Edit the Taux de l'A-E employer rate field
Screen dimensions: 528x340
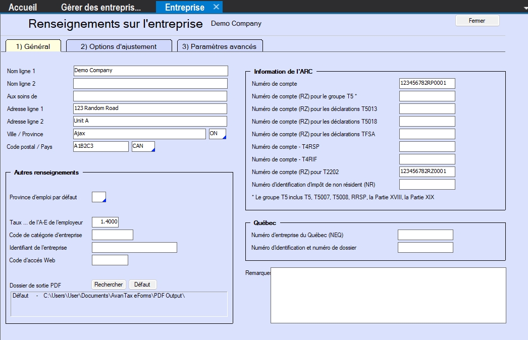[105, 222]
